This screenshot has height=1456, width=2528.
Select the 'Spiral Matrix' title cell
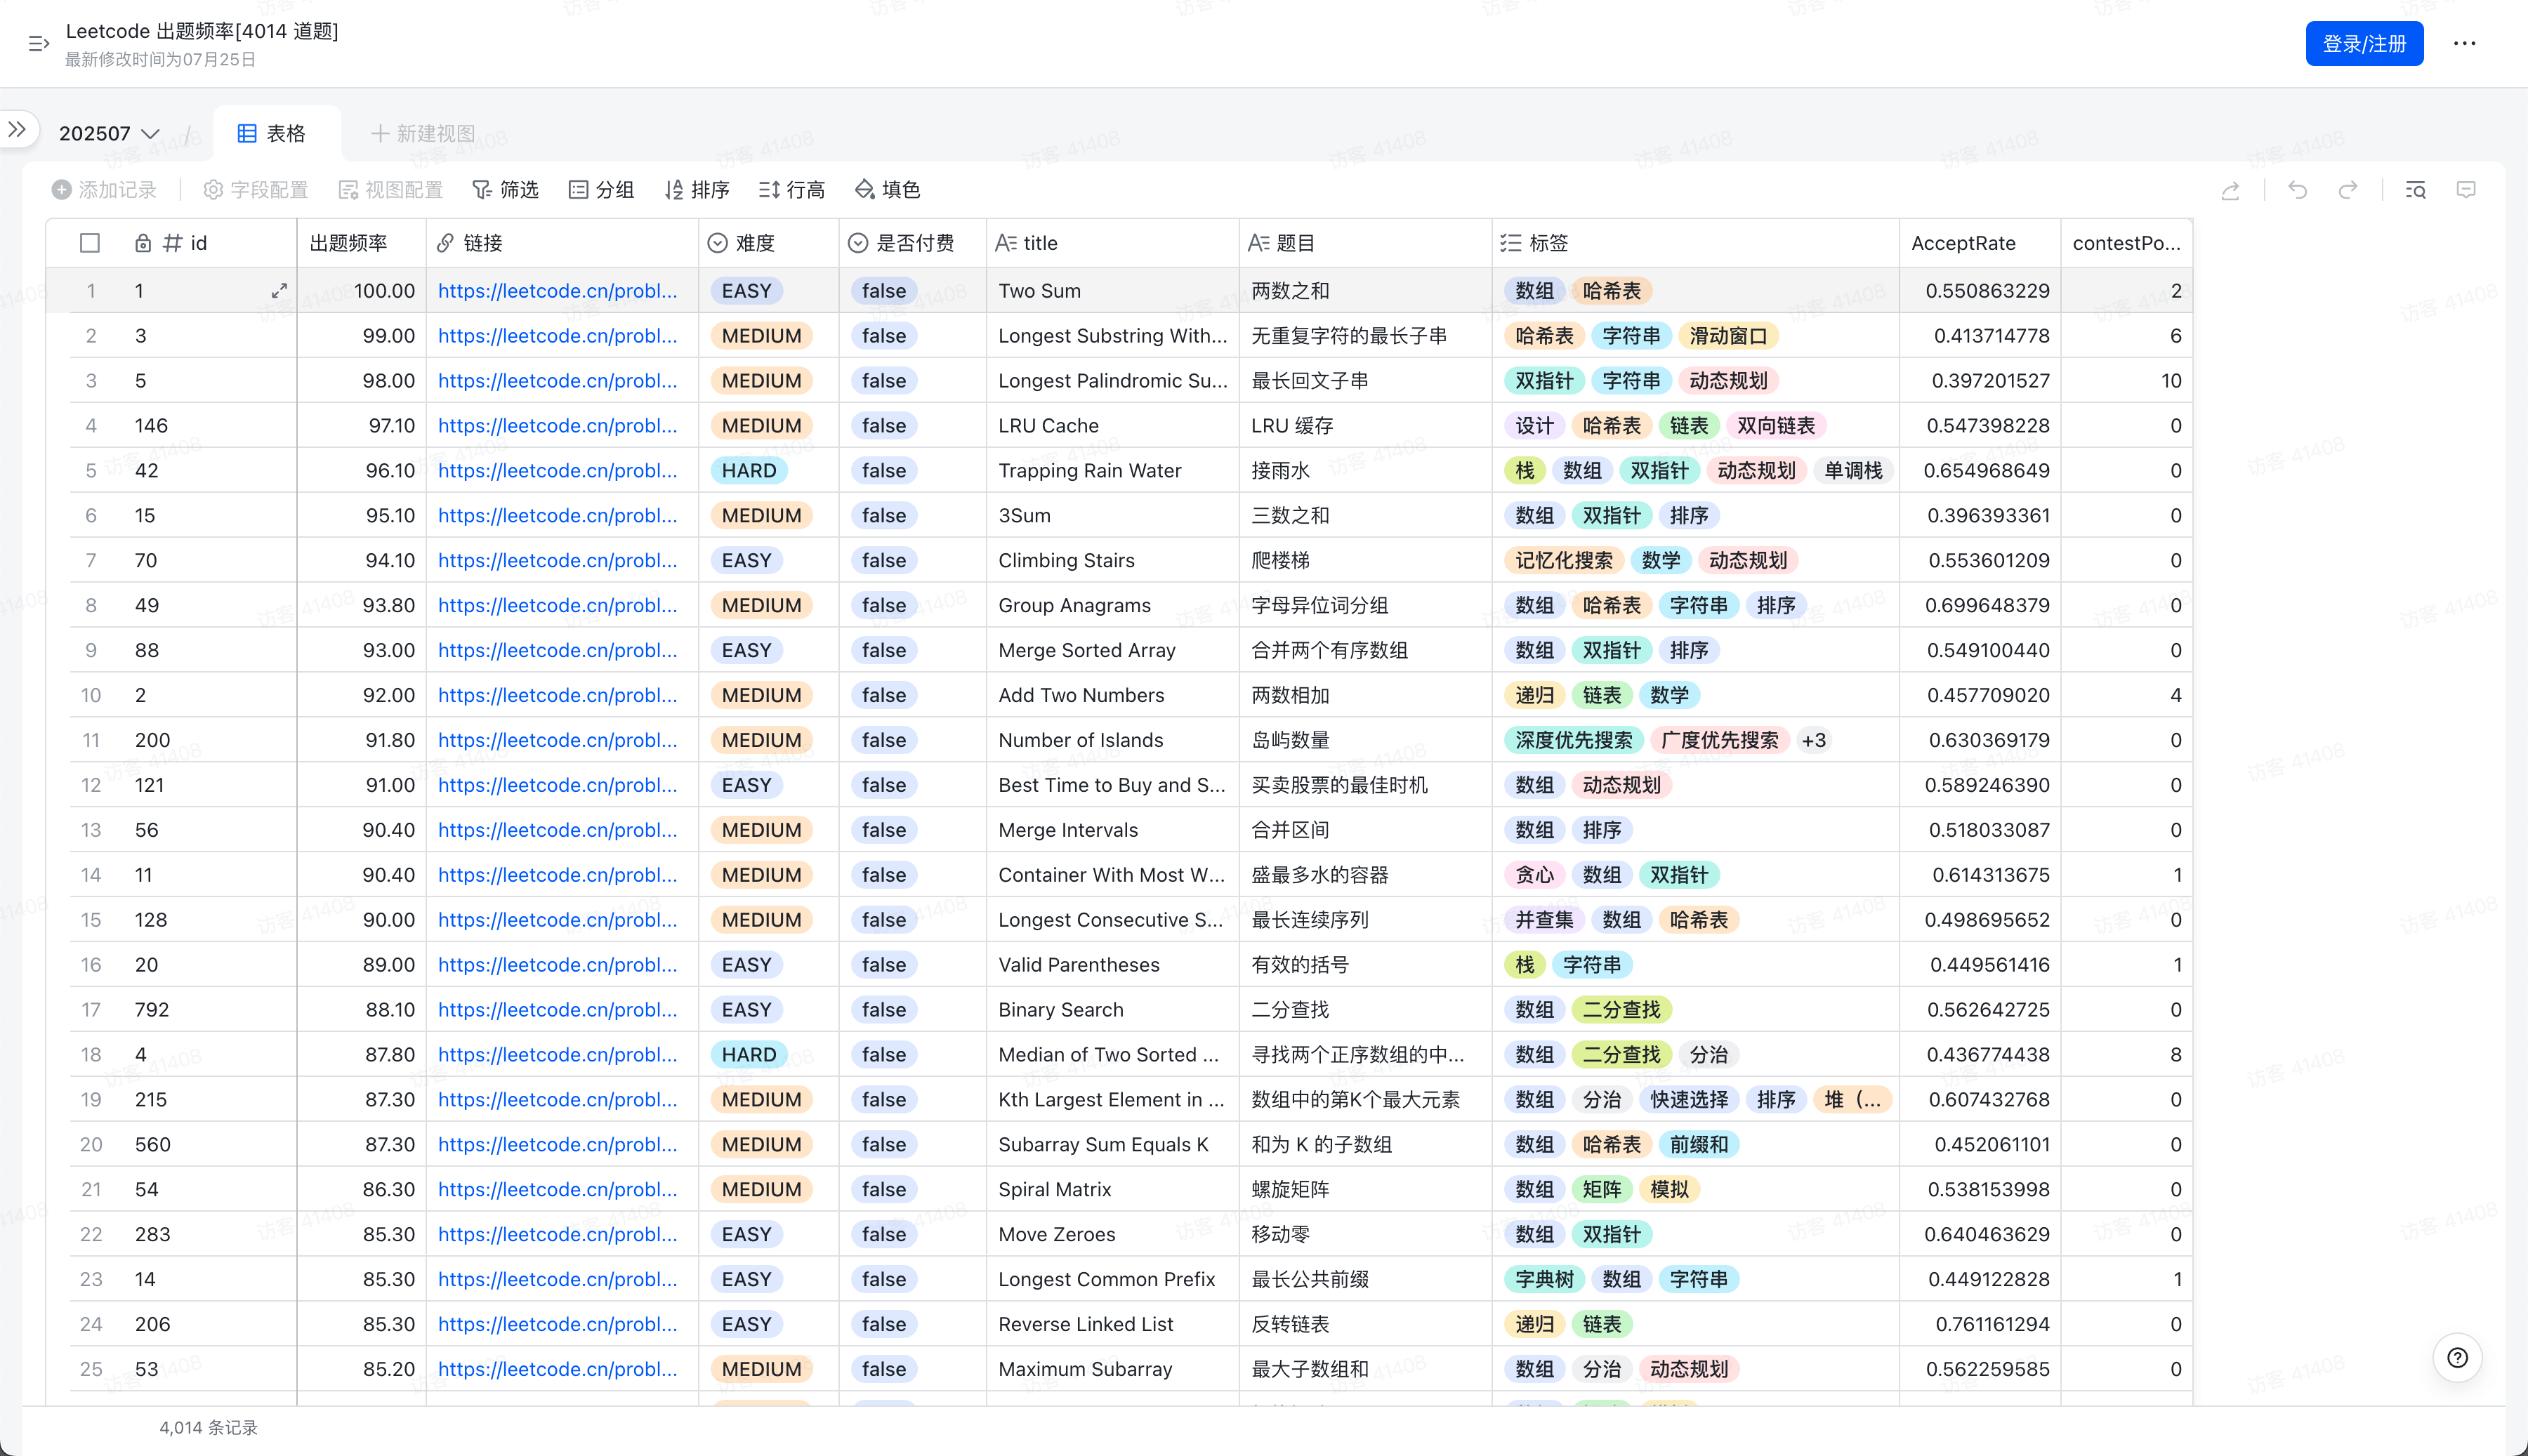click(x=1112, y=1190)
